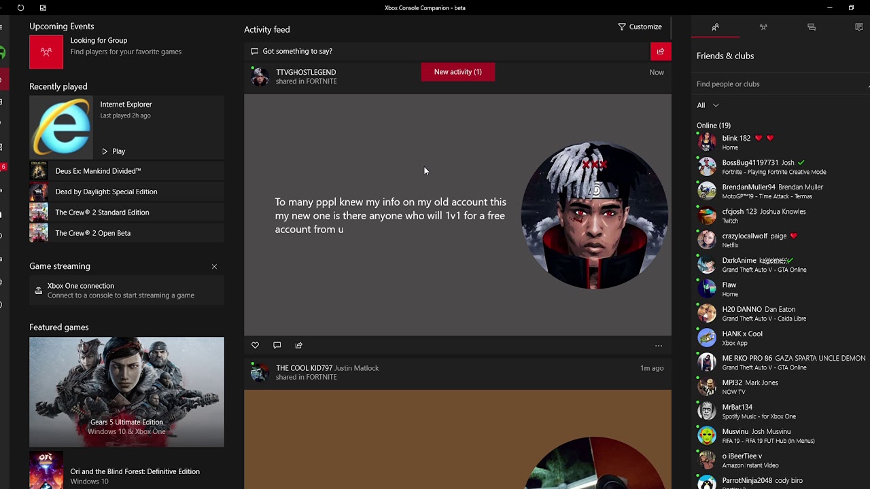The image size is (870, 489).
Task: Open more options ellipsis on TTVGHOSTLEGEND post
Action: click(659, 346)
